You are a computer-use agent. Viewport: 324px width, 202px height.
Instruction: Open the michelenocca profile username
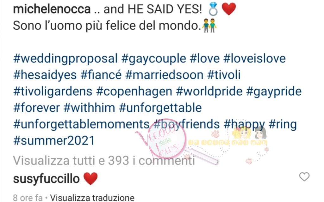(x=52, y=9)
